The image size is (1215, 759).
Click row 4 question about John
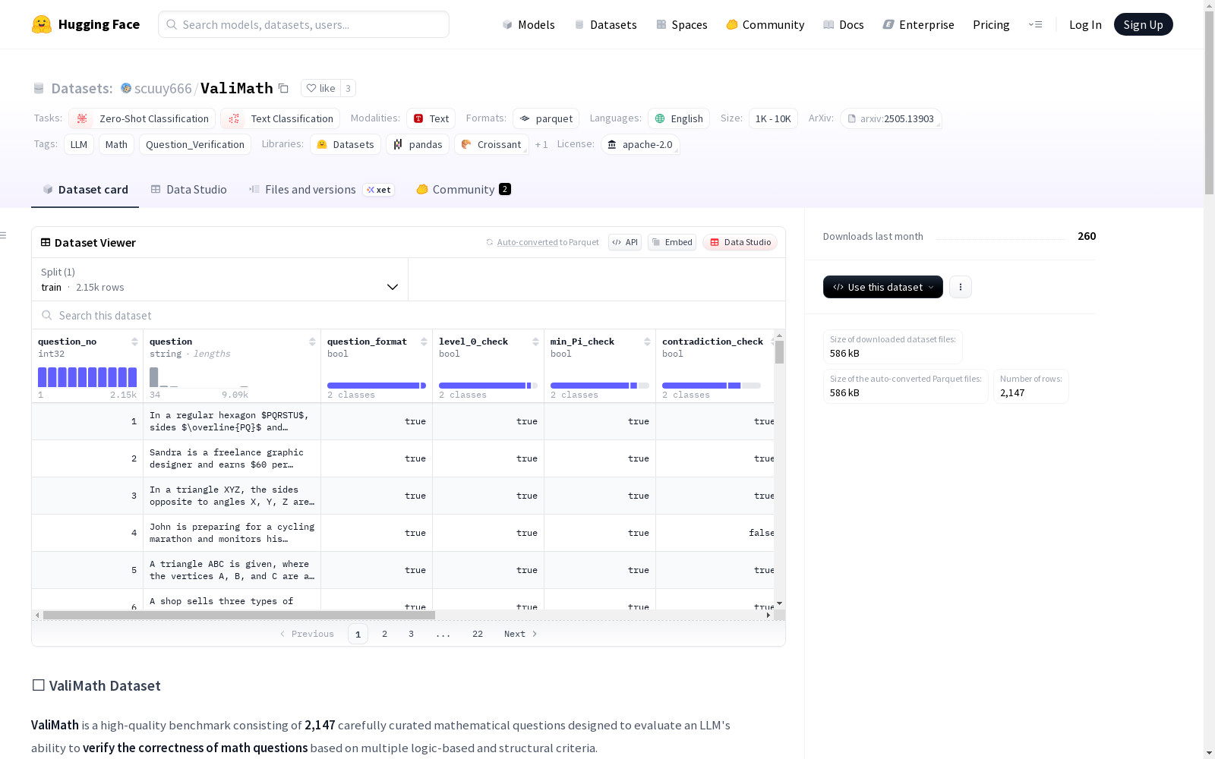232,533
